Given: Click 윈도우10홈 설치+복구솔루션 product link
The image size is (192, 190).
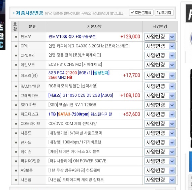Looking at the screenshot, I should [x=72, y=37].
